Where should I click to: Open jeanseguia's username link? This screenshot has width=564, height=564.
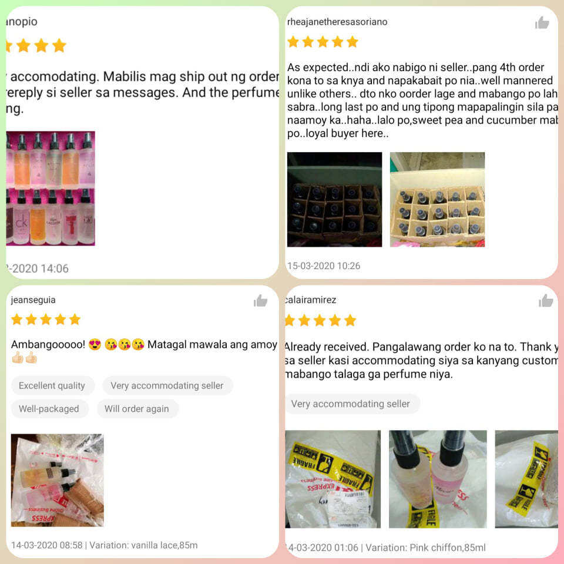pos(33,300)
